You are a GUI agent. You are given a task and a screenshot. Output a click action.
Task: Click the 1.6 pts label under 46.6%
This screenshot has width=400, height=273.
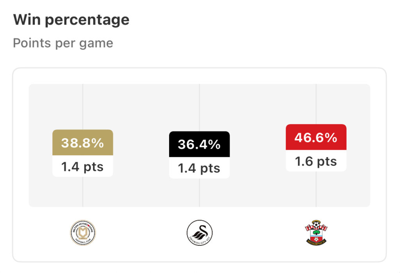click(x=316, y=161)
